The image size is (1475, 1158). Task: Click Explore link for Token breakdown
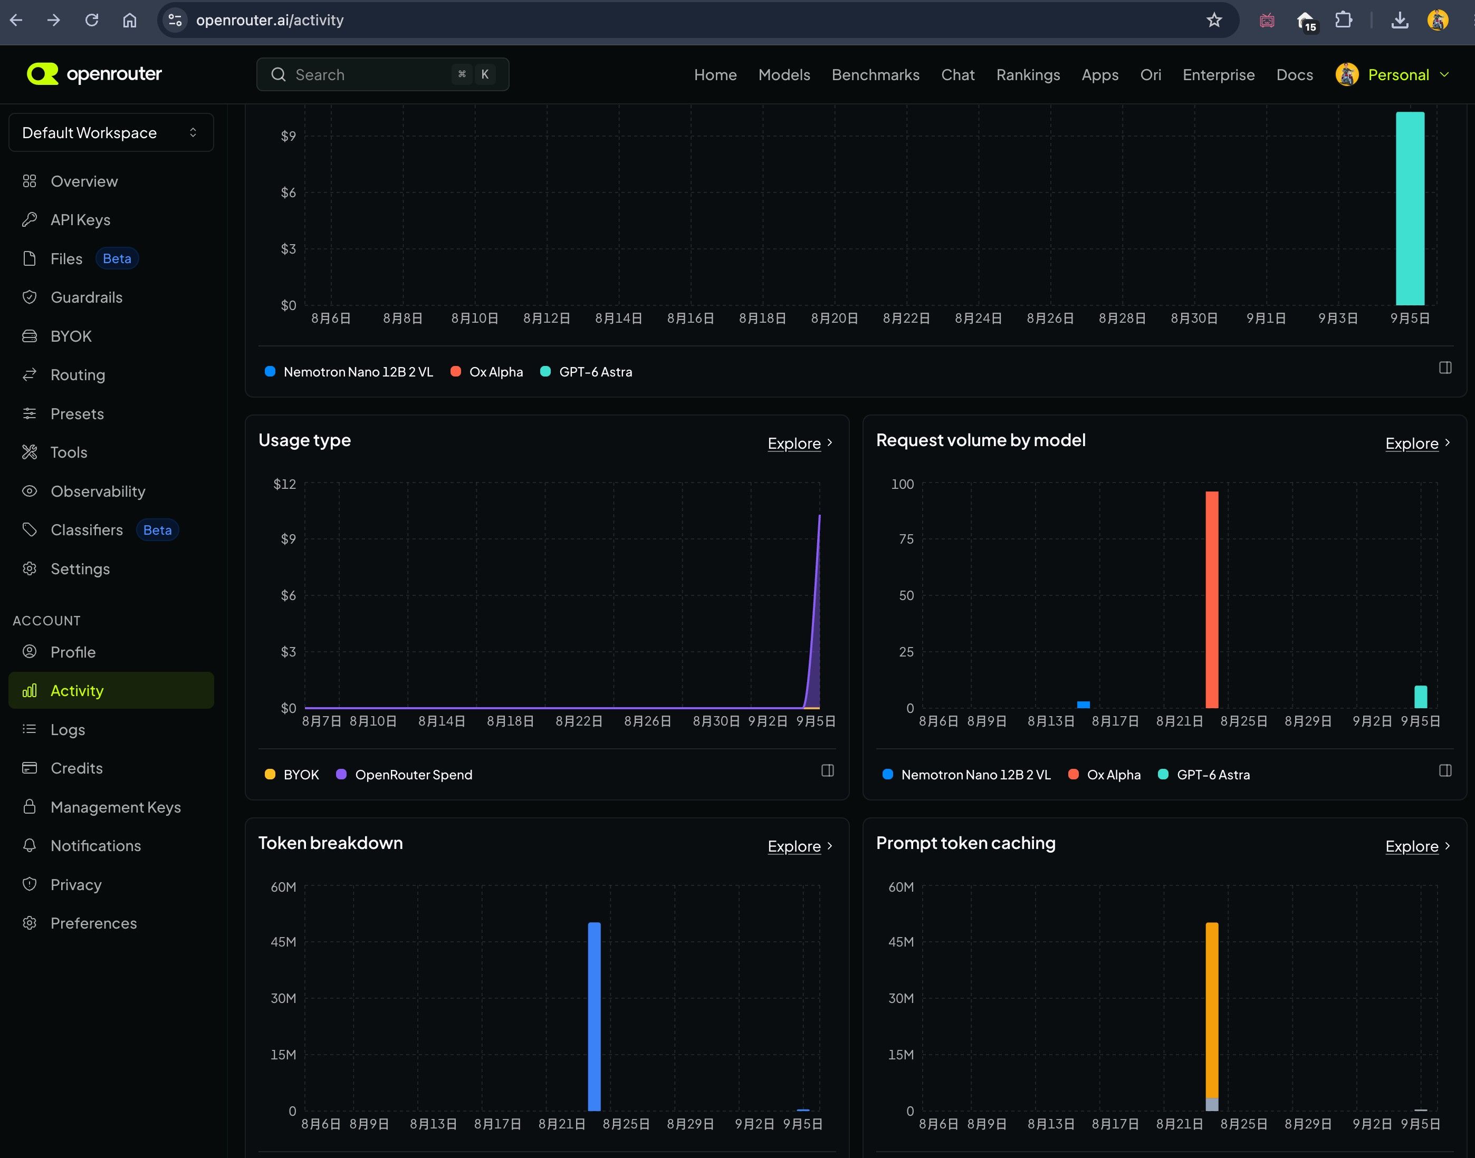pos(800,846)
